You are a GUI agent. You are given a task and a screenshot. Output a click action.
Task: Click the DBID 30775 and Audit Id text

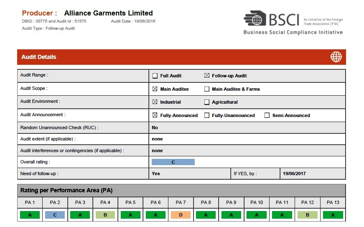click(x=54, y=21)
